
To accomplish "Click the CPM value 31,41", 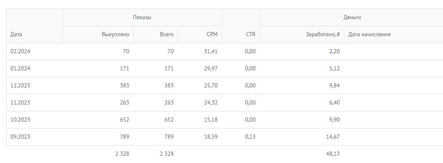I will [211, 51].
